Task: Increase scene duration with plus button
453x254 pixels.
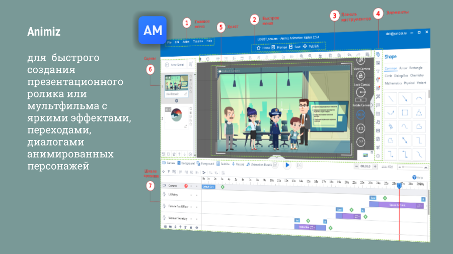Action: 375,167
